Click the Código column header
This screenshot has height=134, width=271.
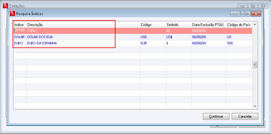[x=153, y=25]
